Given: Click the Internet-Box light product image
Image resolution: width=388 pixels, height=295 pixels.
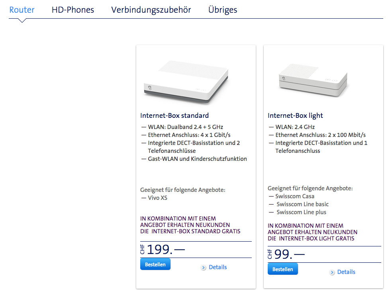Looking at the screenshot, I should pyautogui.click(x=313, y=80).
